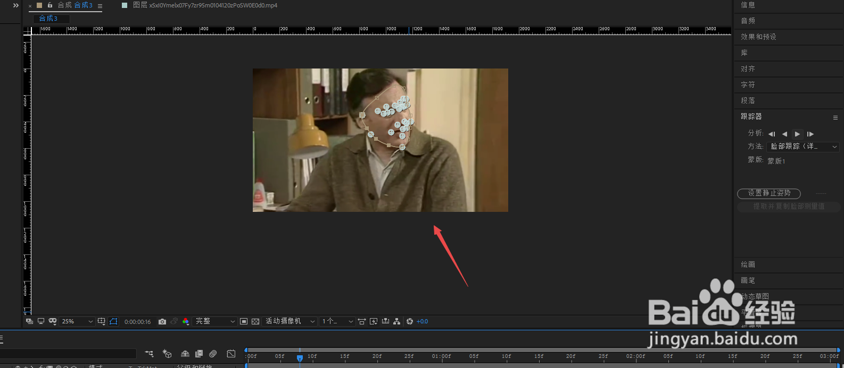
Task: Toggle pixel aspect ratio correction icon
Action: click(362, 321)
